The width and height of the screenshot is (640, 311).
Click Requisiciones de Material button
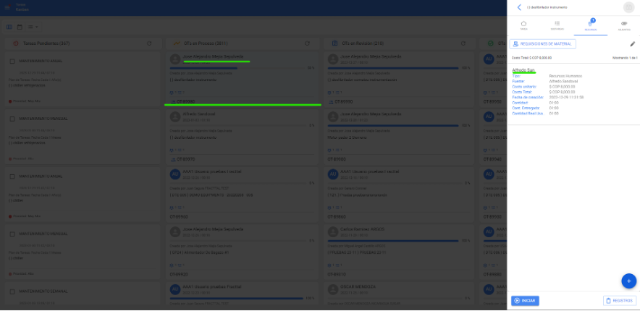(542, 44)
